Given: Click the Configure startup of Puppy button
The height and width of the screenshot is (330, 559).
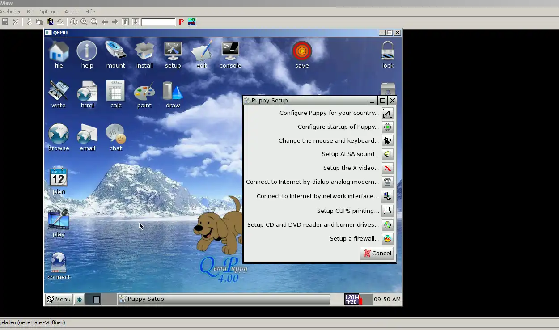Looking at the screenshot, I should (x=387, y=127).
